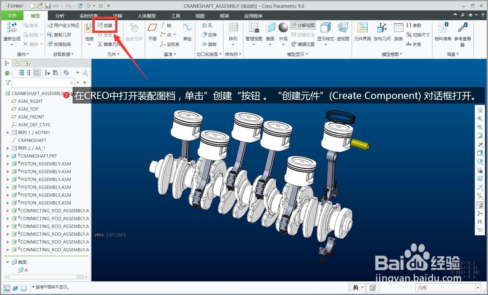
Task: Expand the 阵列 2 / AA_1 tree node
Action: (x=8, y=148)
